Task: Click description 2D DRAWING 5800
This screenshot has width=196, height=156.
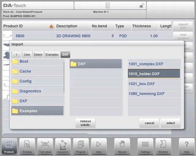Action: point(73,36)
